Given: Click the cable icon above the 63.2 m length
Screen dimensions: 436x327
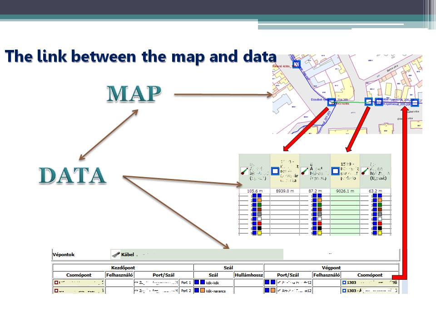Looking at the screenshot, I should point(365,171).
